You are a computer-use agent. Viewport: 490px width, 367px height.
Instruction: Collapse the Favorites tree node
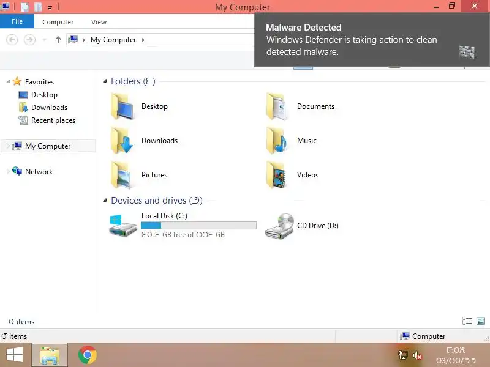click(8, 82)
